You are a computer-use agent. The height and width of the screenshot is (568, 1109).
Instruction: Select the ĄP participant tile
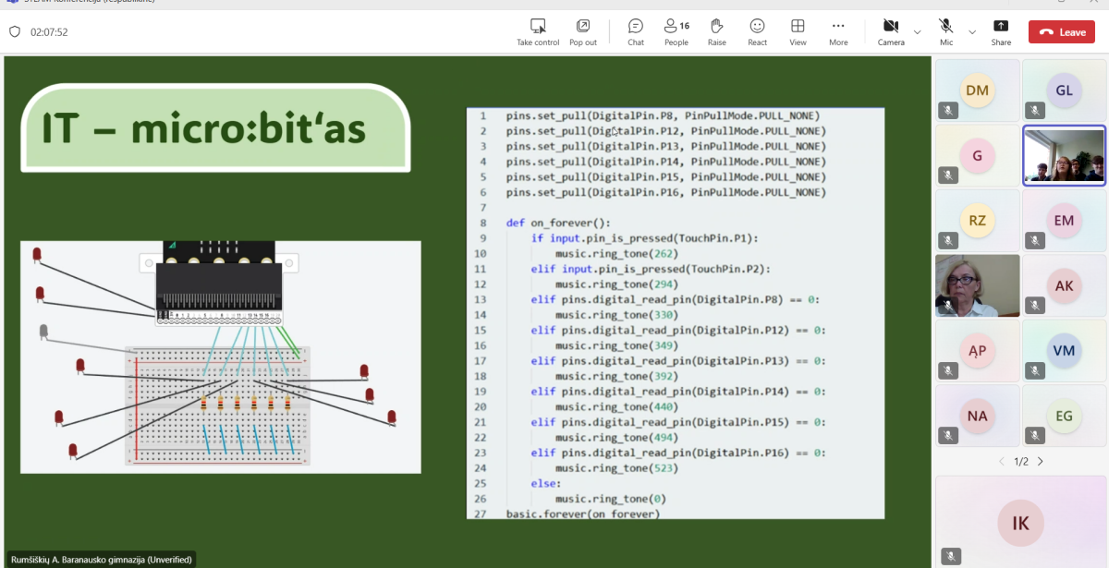pos(978,351)
